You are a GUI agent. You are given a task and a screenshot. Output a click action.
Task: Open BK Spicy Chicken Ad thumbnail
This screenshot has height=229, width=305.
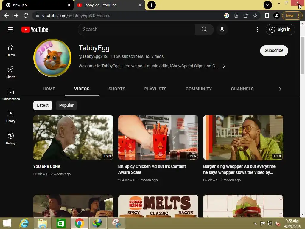pyautogui.click(x=158, y=137)
